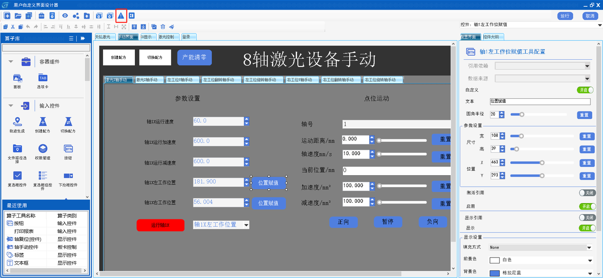Click the 文本 input field 位置赋值
Screen dimensions: 603x278
point(540,102)
